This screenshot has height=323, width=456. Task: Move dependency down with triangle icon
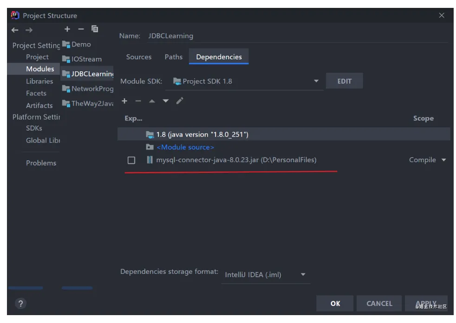[165, 101]
